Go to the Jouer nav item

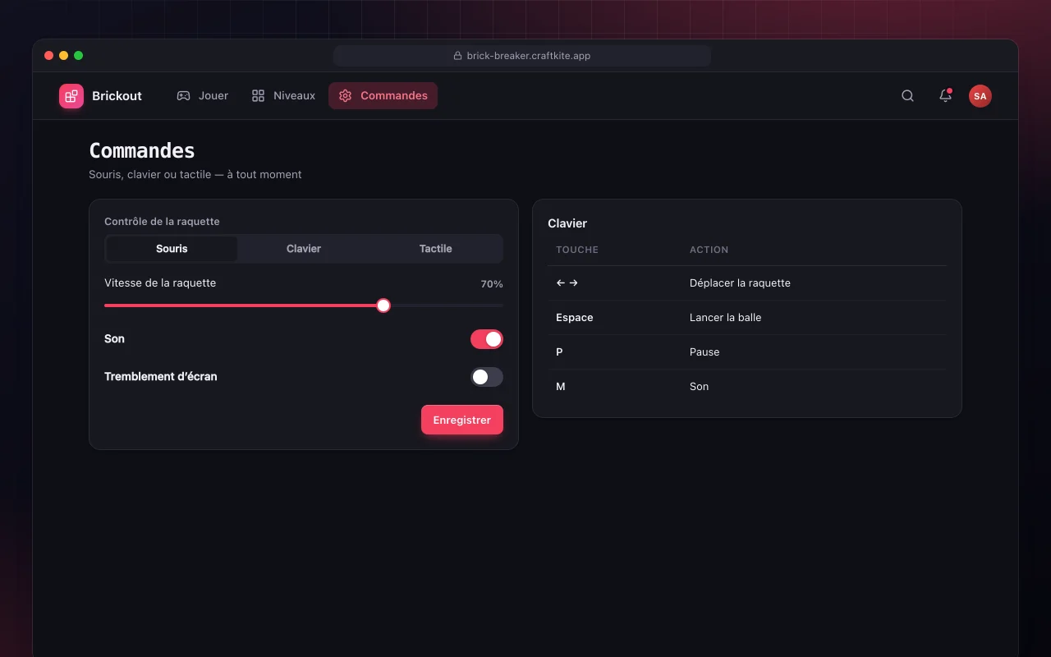tap(202, 95)
